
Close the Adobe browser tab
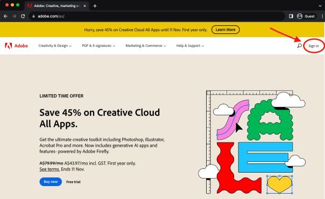[x=84, y=6]
